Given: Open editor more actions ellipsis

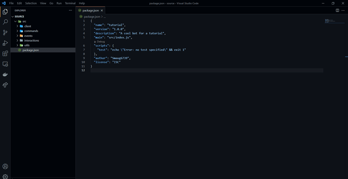Looking at the screenshot, I should [343, 10].
